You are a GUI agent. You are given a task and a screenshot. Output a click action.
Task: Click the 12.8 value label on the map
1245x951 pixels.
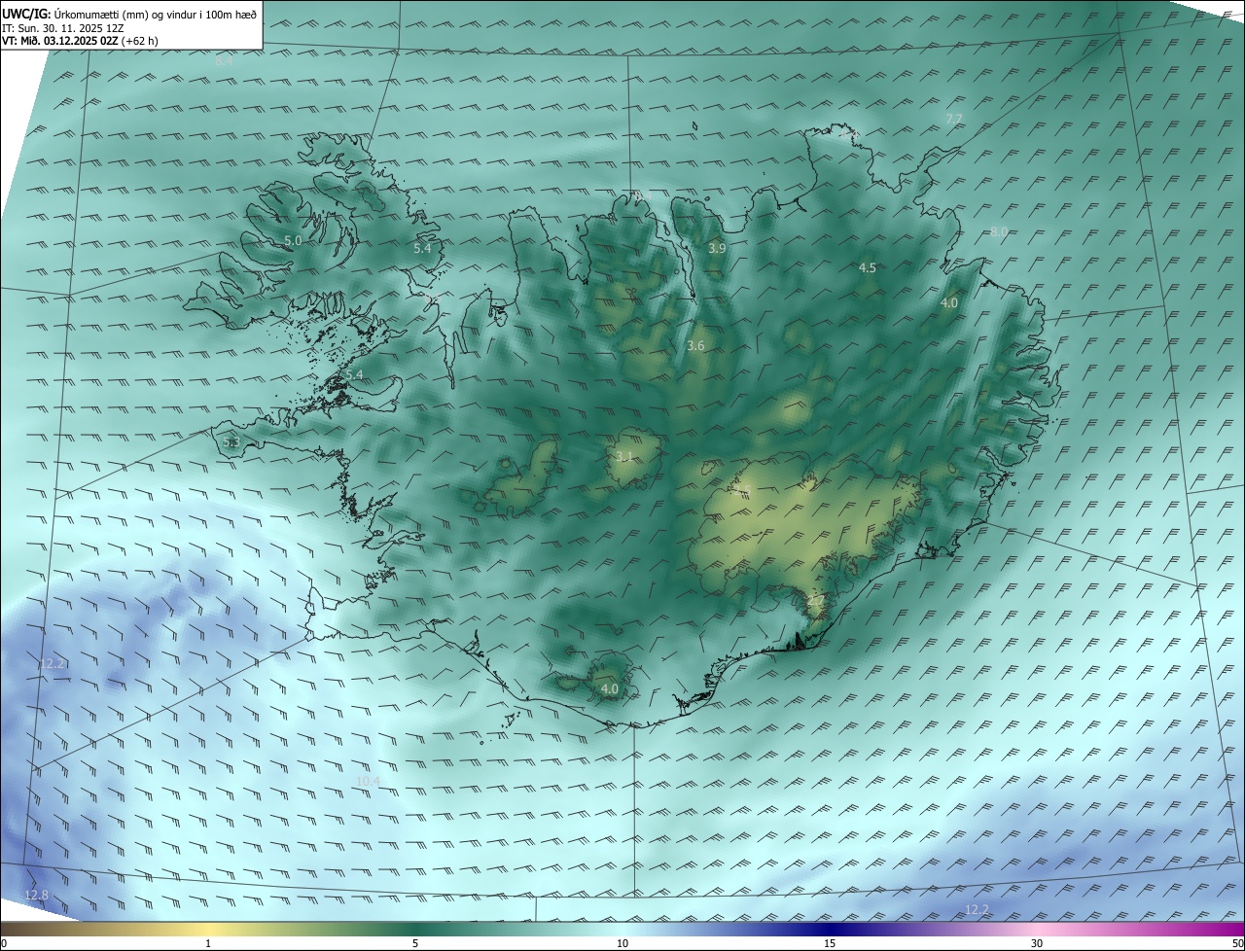coord(36,895)
